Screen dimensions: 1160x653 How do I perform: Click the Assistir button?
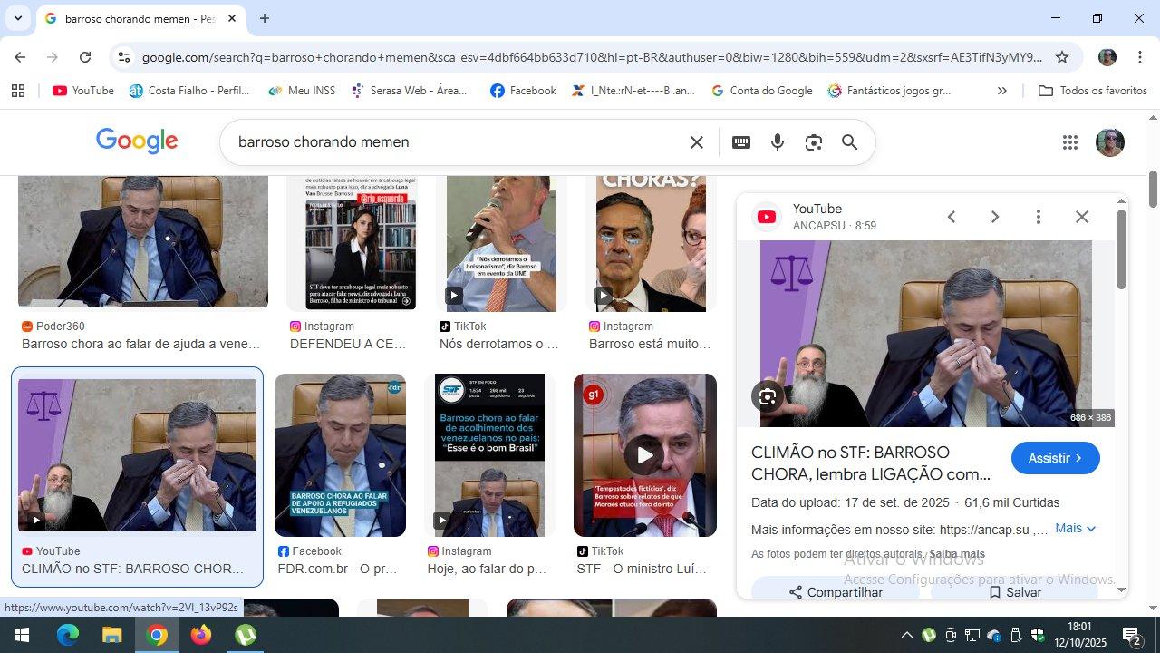pyautogui.click(x=1055, y=458)
